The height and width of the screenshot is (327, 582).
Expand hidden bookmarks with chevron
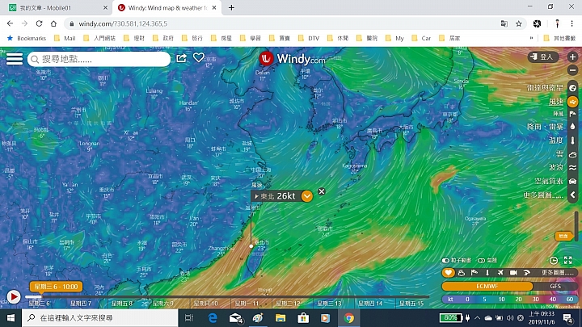pos(532,38)
